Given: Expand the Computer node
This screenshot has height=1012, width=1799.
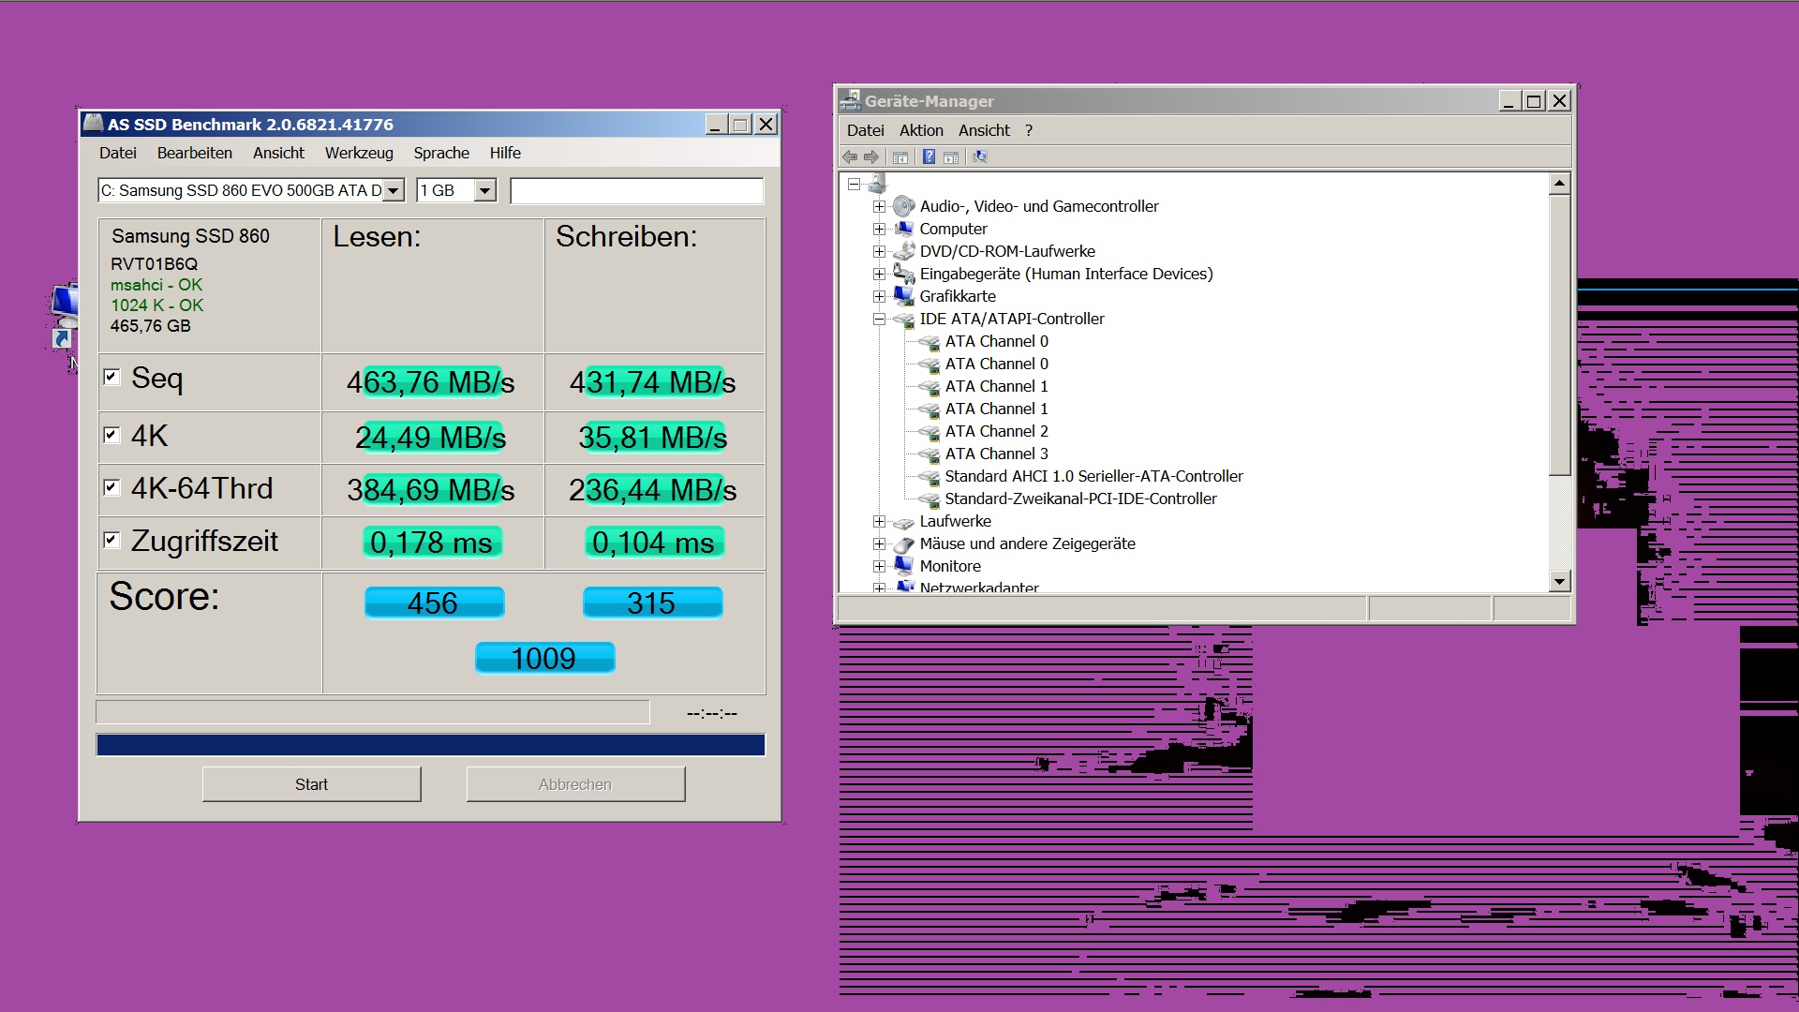Looking at the screenshot, I should (x=879, y=229).
